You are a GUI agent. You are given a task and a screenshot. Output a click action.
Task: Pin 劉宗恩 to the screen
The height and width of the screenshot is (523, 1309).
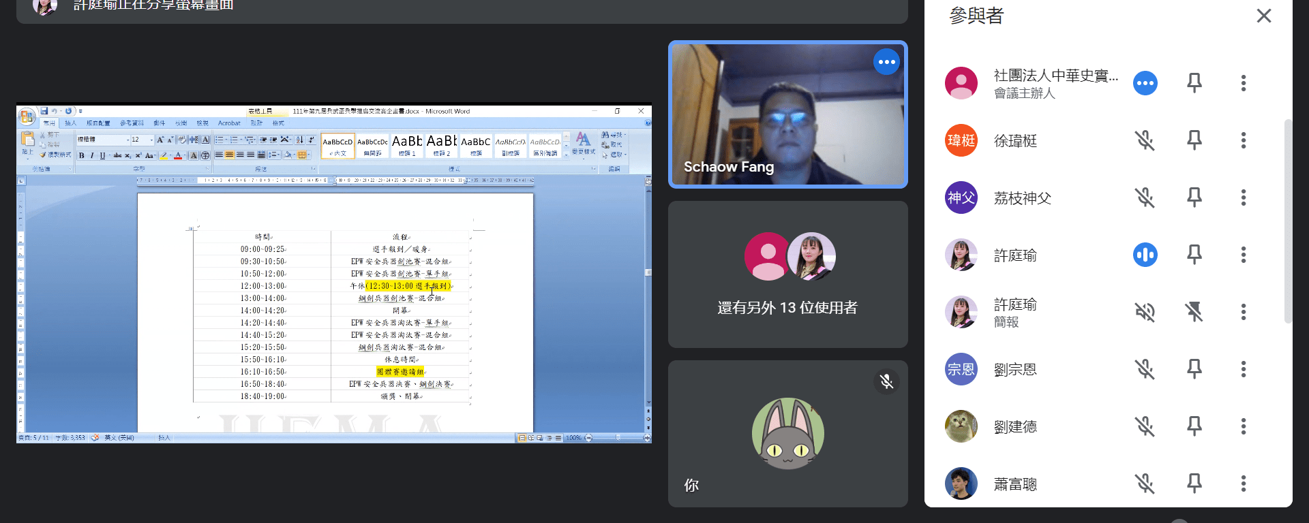pos(1194,369)
